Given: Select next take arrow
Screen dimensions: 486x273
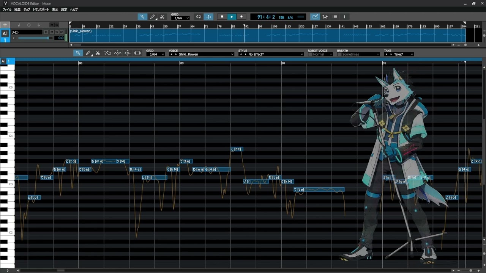Looking at the screenshot, I should 391,54.
